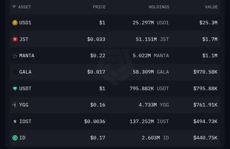Click the red JST token icon
This screenshot has height=149, width=230.
[15, 39]
